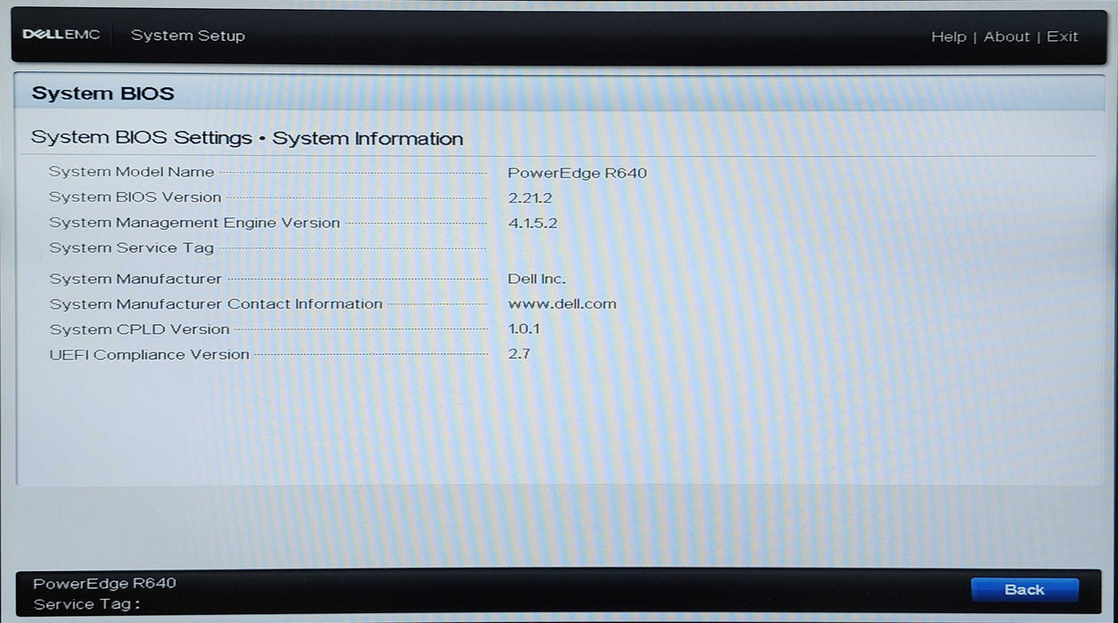Click the System BIOS heading
The width and height of the screenshot is (1118, 623).
tap(102, 93)
